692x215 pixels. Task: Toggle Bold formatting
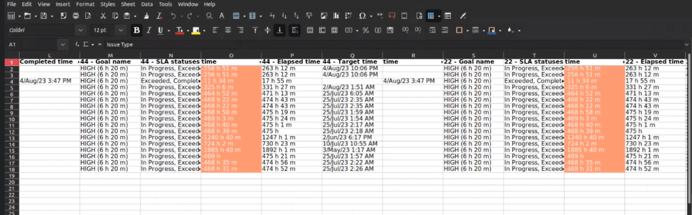136,30
